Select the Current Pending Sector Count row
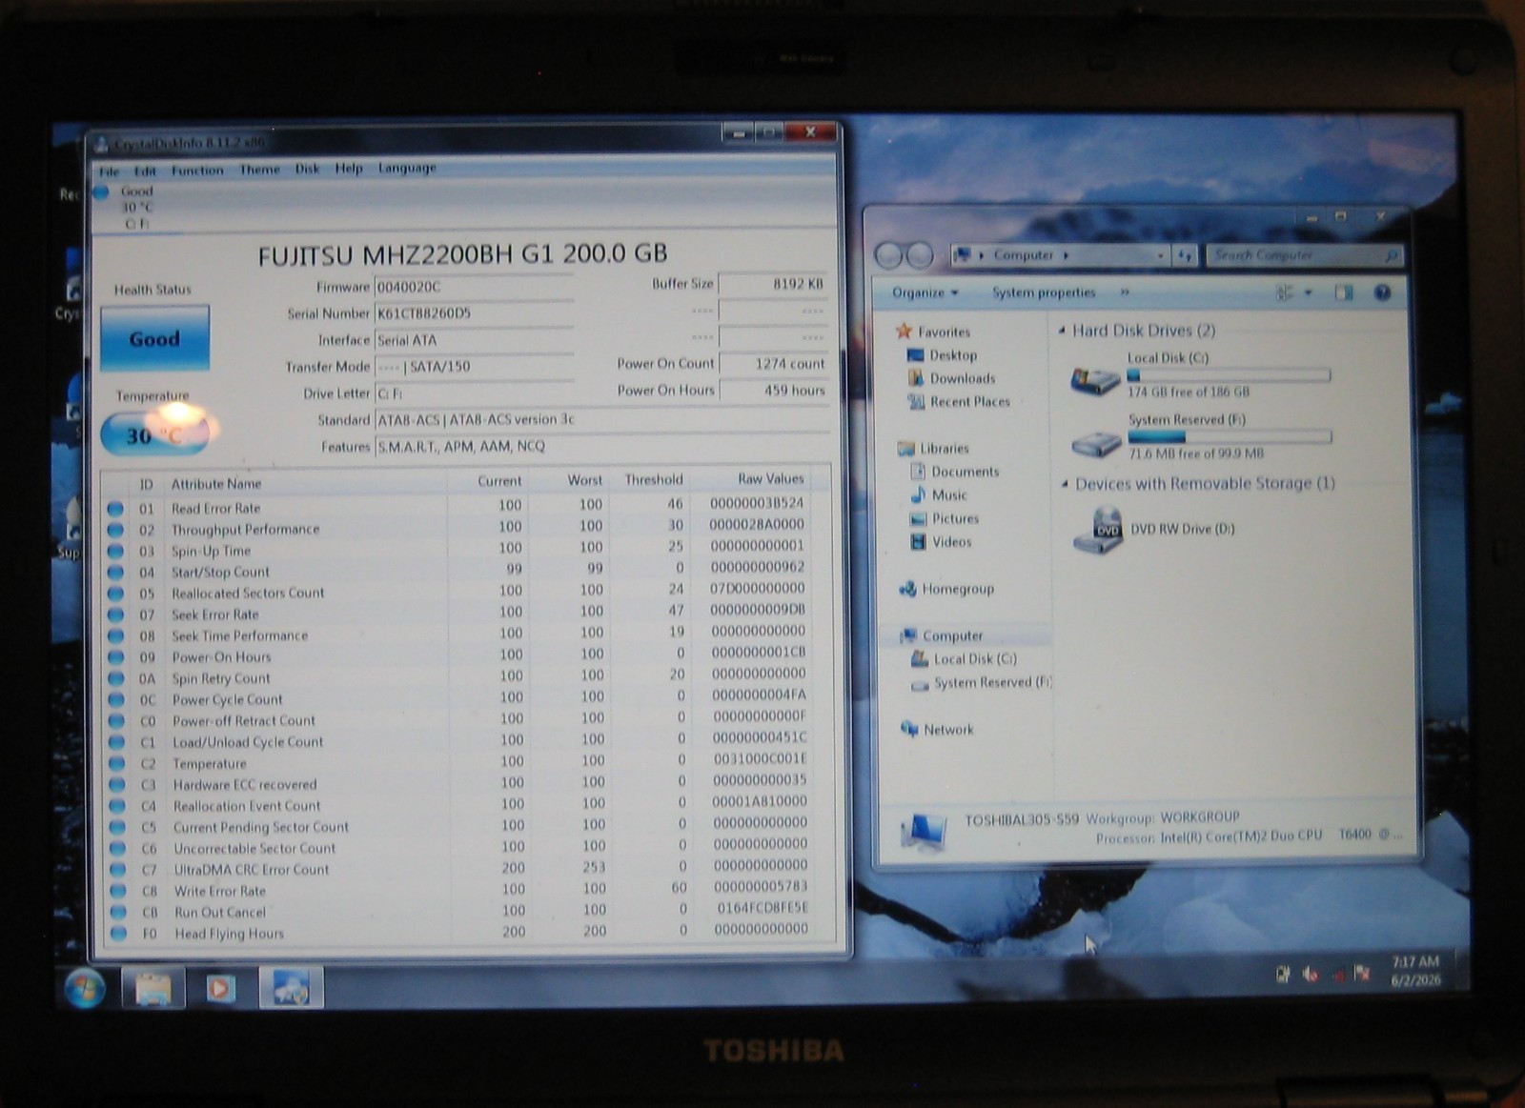 tap(467, 826)
